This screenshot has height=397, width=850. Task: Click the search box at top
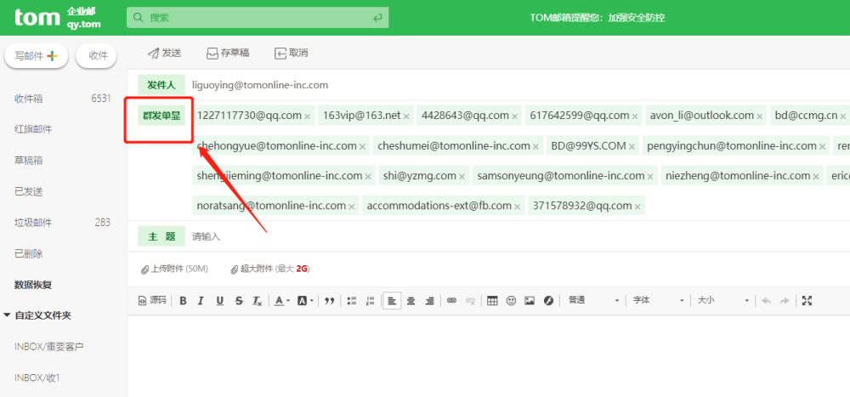point(258,18)
